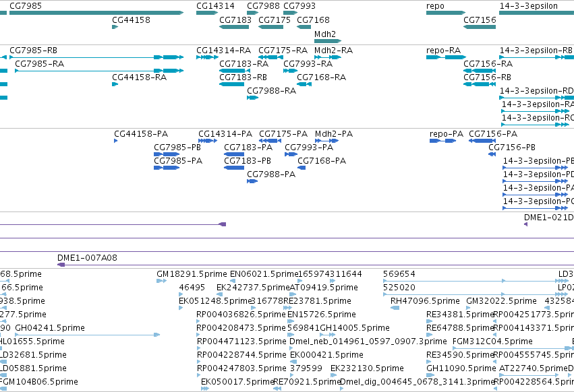This screenshot has width=574, height=392.
Task: Click the GH11090.5prime EST label
Action: (461, 368)
